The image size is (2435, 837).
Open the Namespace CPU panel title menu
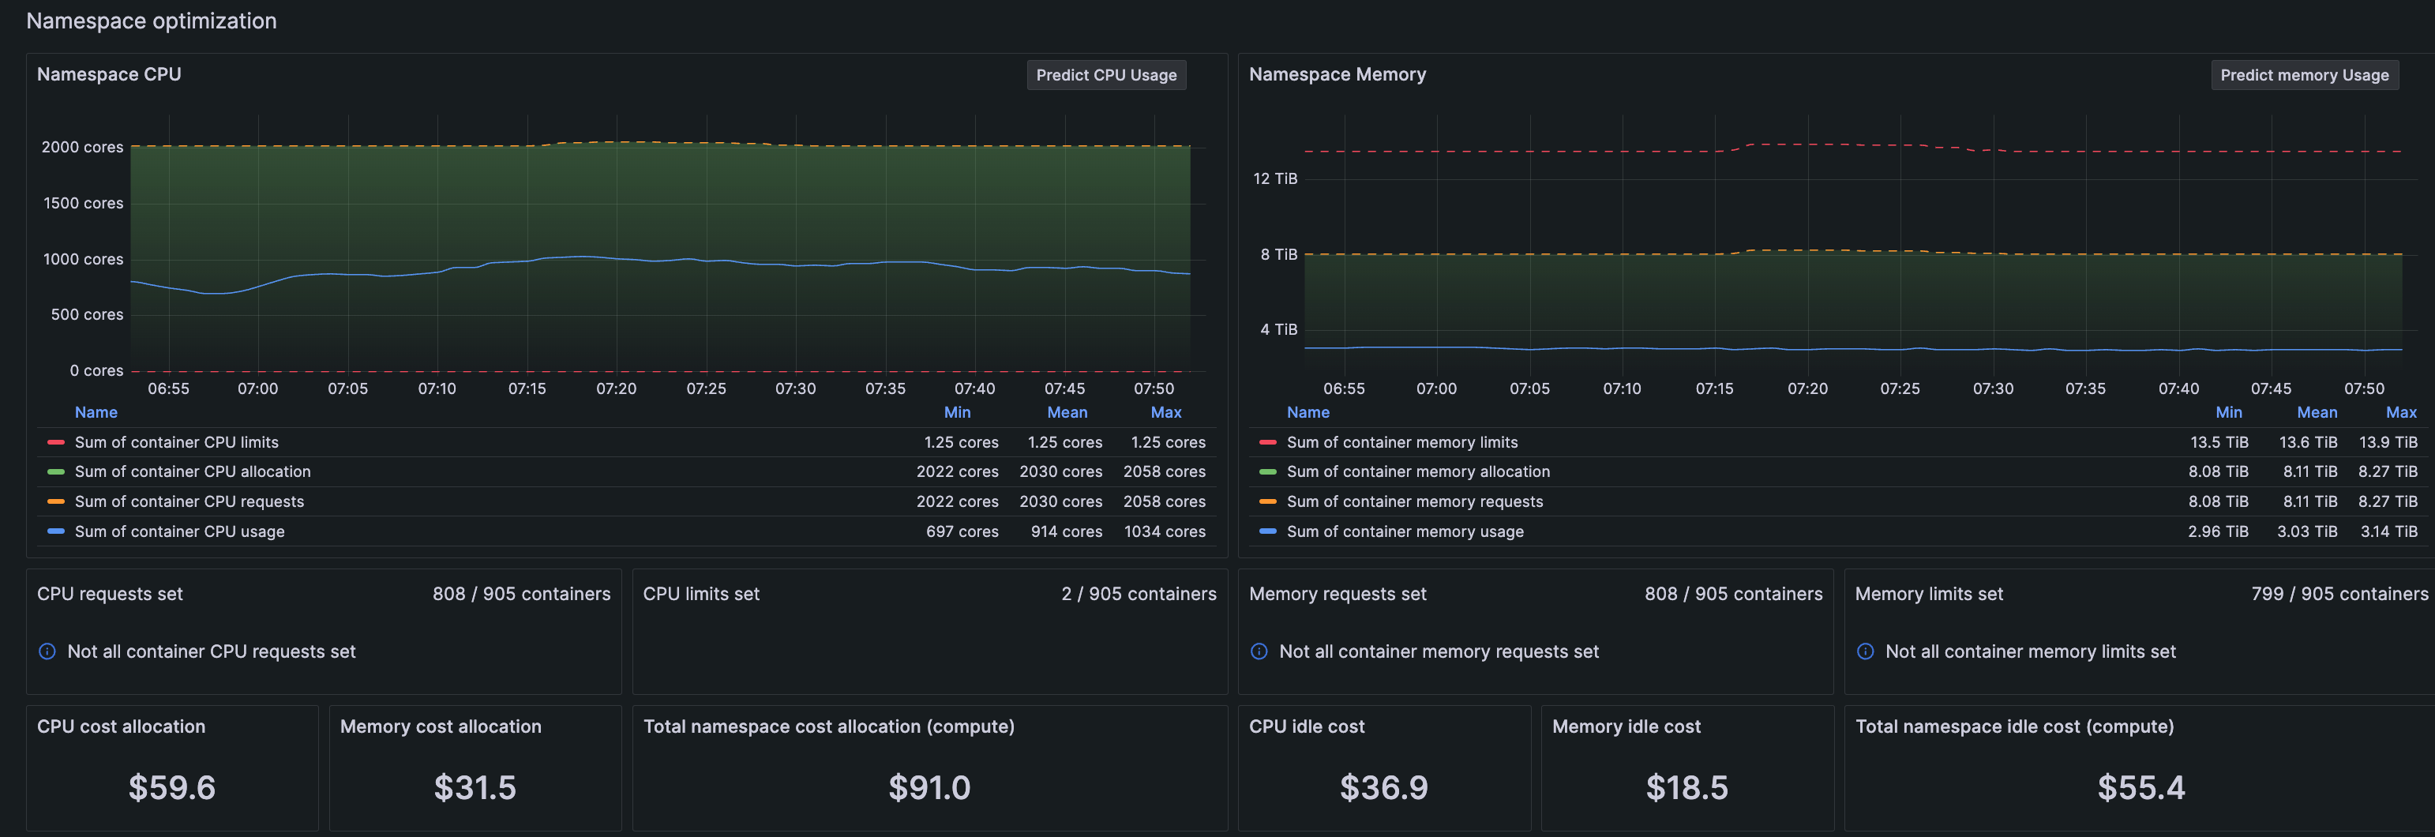[x=109, y=75]
